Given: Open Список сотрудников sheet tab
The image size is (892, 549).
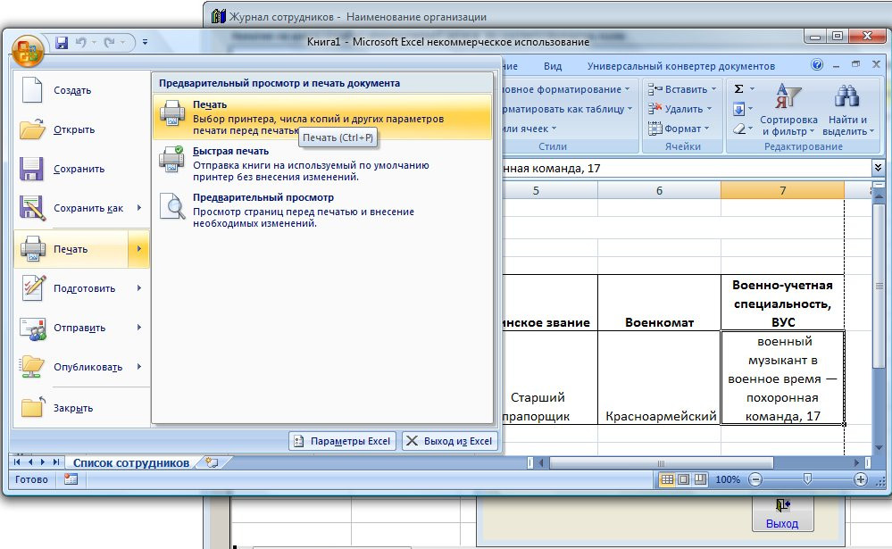Looking at the screenshot, I should click(131, 463).
